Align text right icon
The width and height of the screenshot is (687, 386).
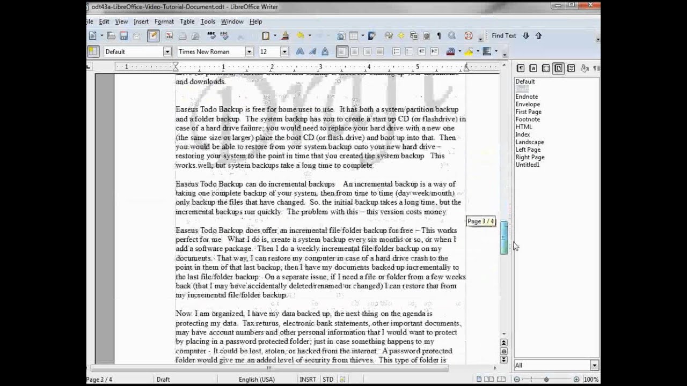tap(367, 51)
